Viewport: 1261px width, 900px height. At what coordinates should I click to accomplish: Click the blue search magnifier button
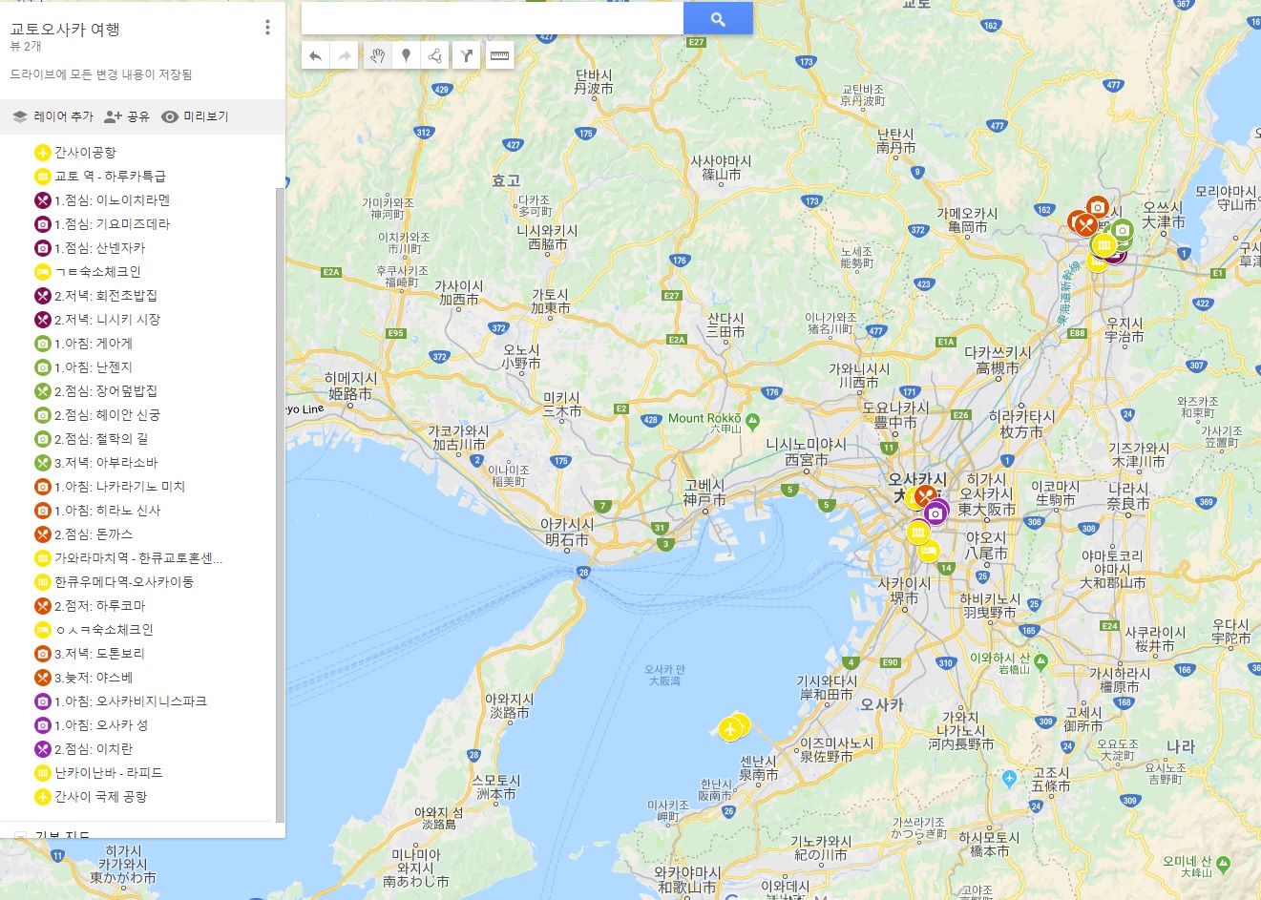pos(718,19)
